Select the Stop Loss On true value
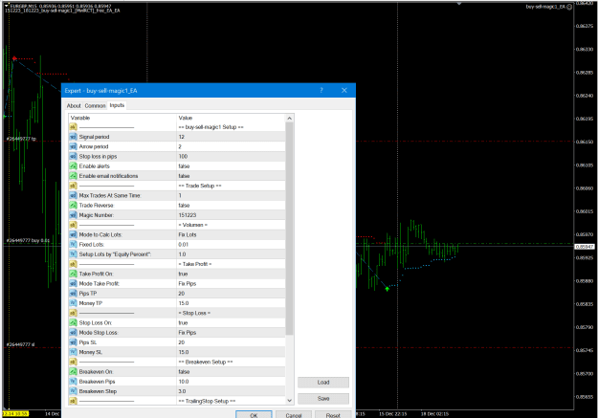Viewport: 598px width, 418px height. coord(183,322)
